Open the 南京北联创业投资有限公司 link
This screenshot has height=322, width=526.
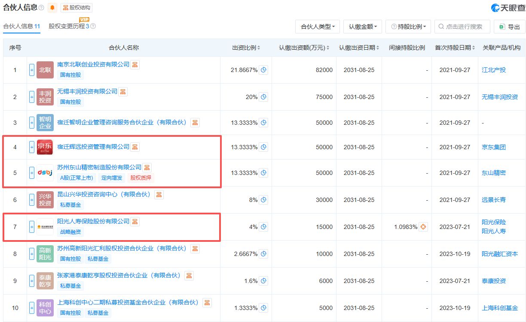point(93,64)
